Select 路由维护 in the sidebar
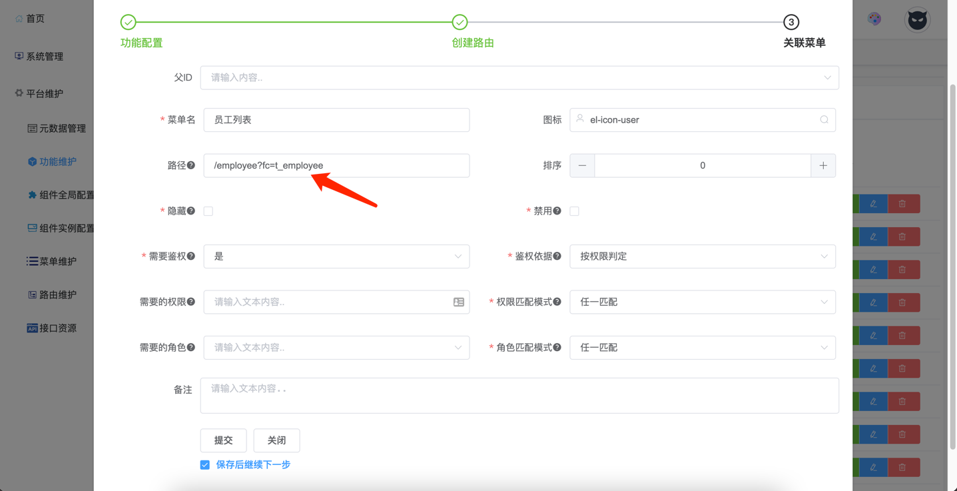The width and height of the screenshot is (957, 491). [57, 294]
